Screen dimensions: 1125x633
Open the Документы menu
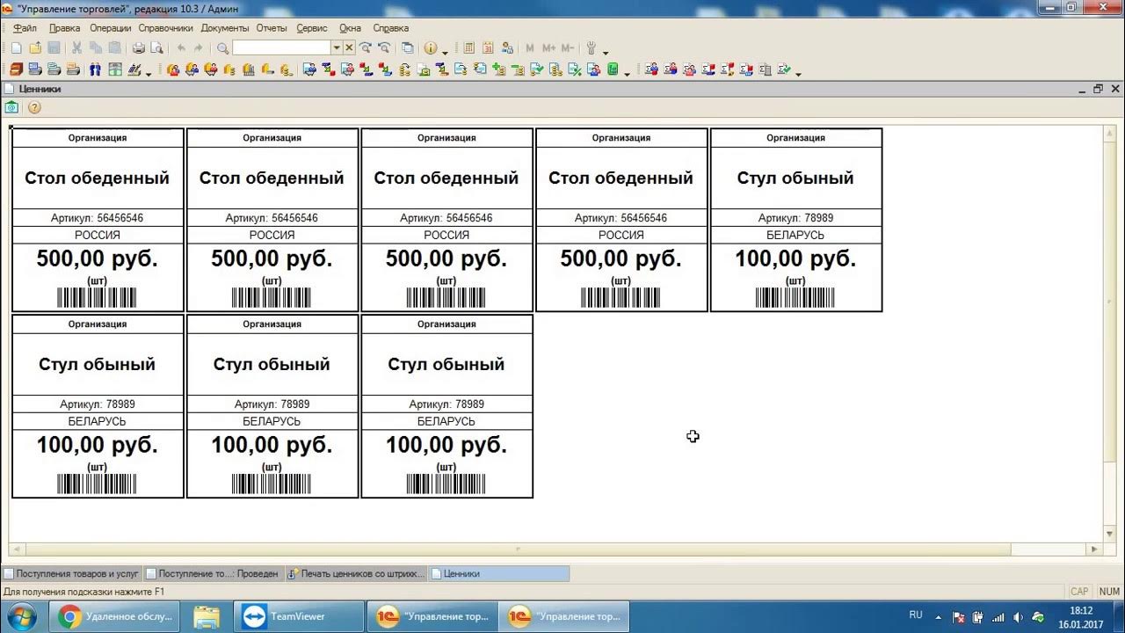pyautogui.click(x=225, y=28)
